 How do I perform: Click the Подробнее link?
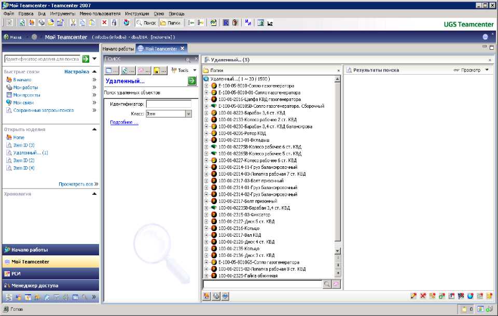(124, 123)
